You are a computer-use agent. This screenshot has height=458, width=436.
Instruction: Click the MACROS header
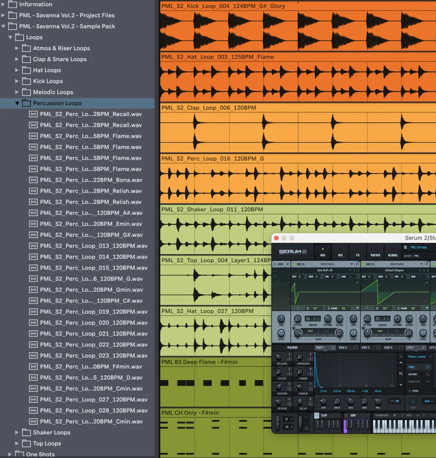click(292, 348)
